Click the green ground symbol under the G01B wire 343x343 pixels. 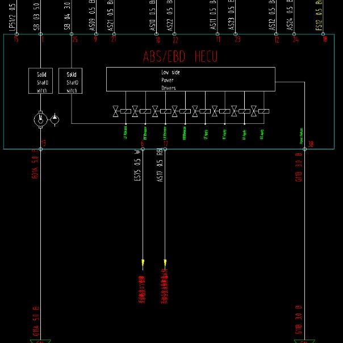(304, 341)
